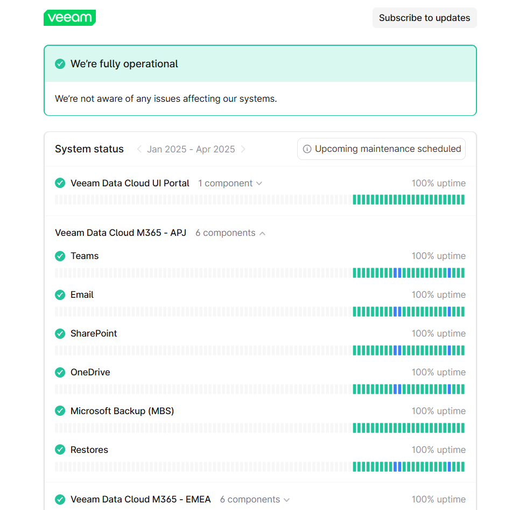Subscribe to updates
The width and height of the screenshot is (519, 510).
pyautogui.click(x=424, y=18)
